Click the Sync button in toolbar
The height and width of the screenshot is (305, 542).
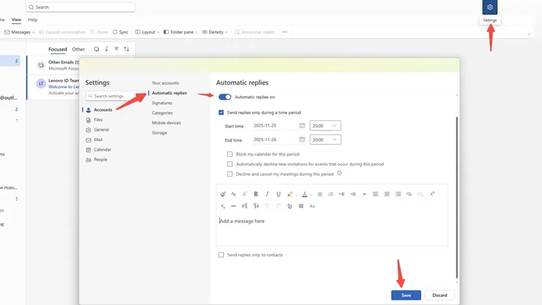(x=121, y=32)
